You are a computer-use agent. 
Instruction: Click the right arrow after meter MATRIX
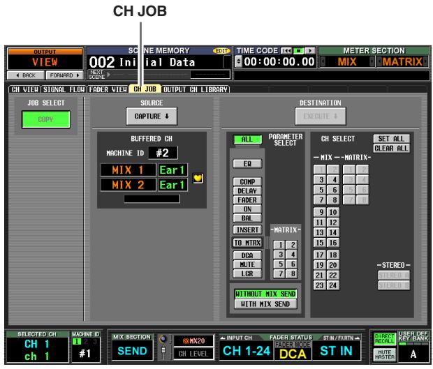click(x=425, y=61)
